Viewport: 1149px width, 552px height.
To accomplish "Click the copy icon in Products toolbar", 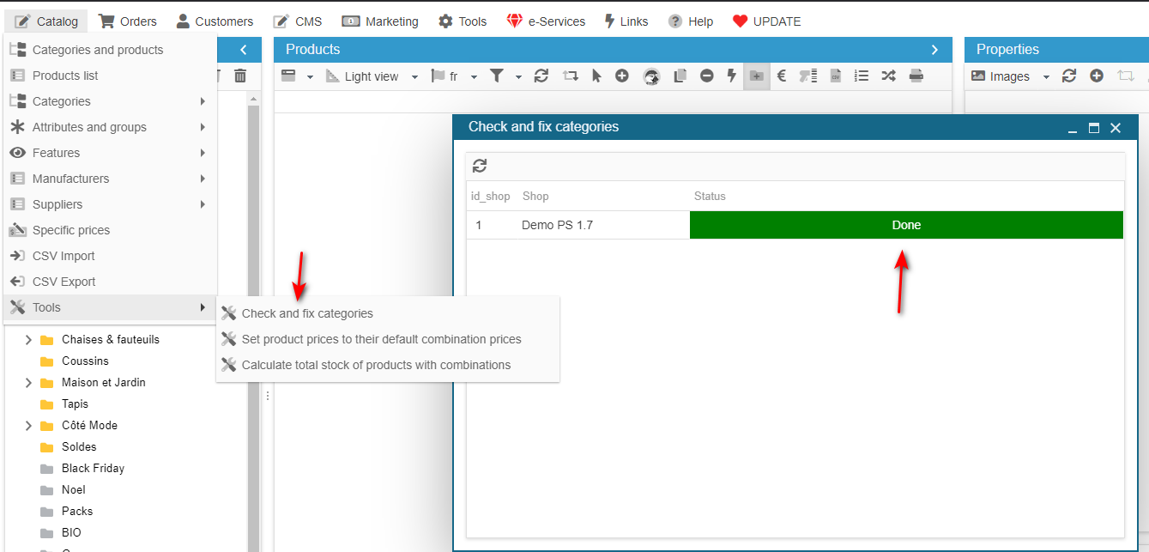I will point(680,76).
